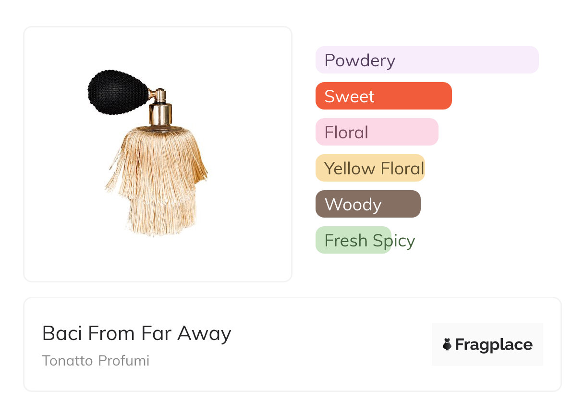The image size is (585, 415).
Task: Open the Baci From Far Away title
Action: (136, 333)
